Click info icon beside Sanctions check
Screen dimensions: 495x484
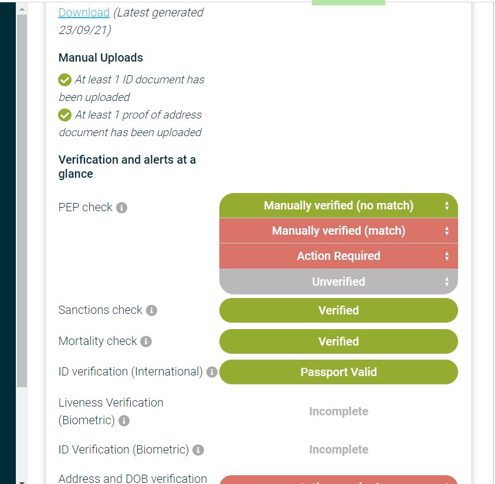click(151, 310)
